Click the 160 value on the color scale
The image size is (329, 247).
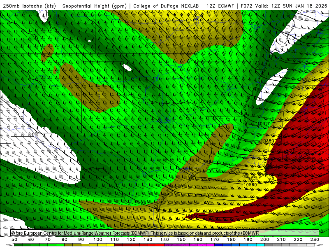(x=198, y=240)
